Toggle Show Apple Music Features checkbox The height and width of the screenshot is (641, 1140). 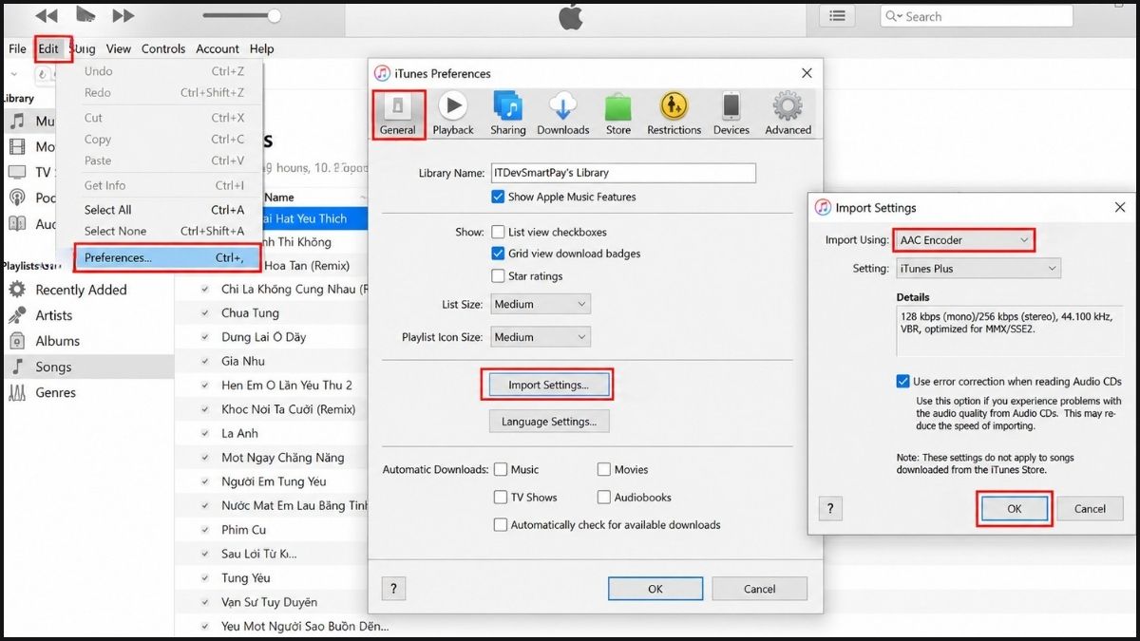498,197
